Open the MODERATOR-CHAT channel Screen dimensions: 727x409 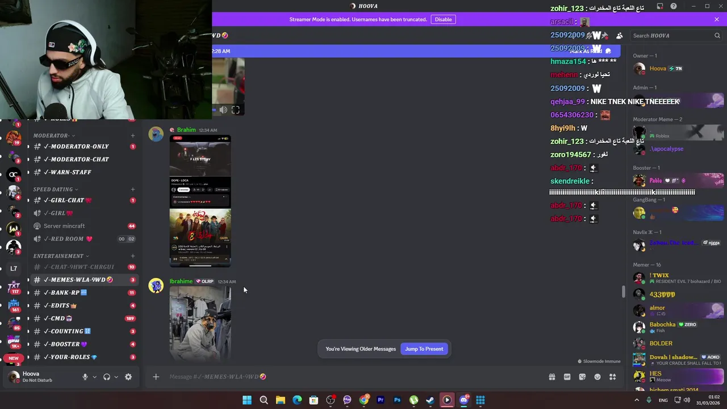coord(84,160)
